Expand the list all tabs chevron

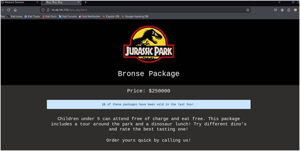coord(279,2)
